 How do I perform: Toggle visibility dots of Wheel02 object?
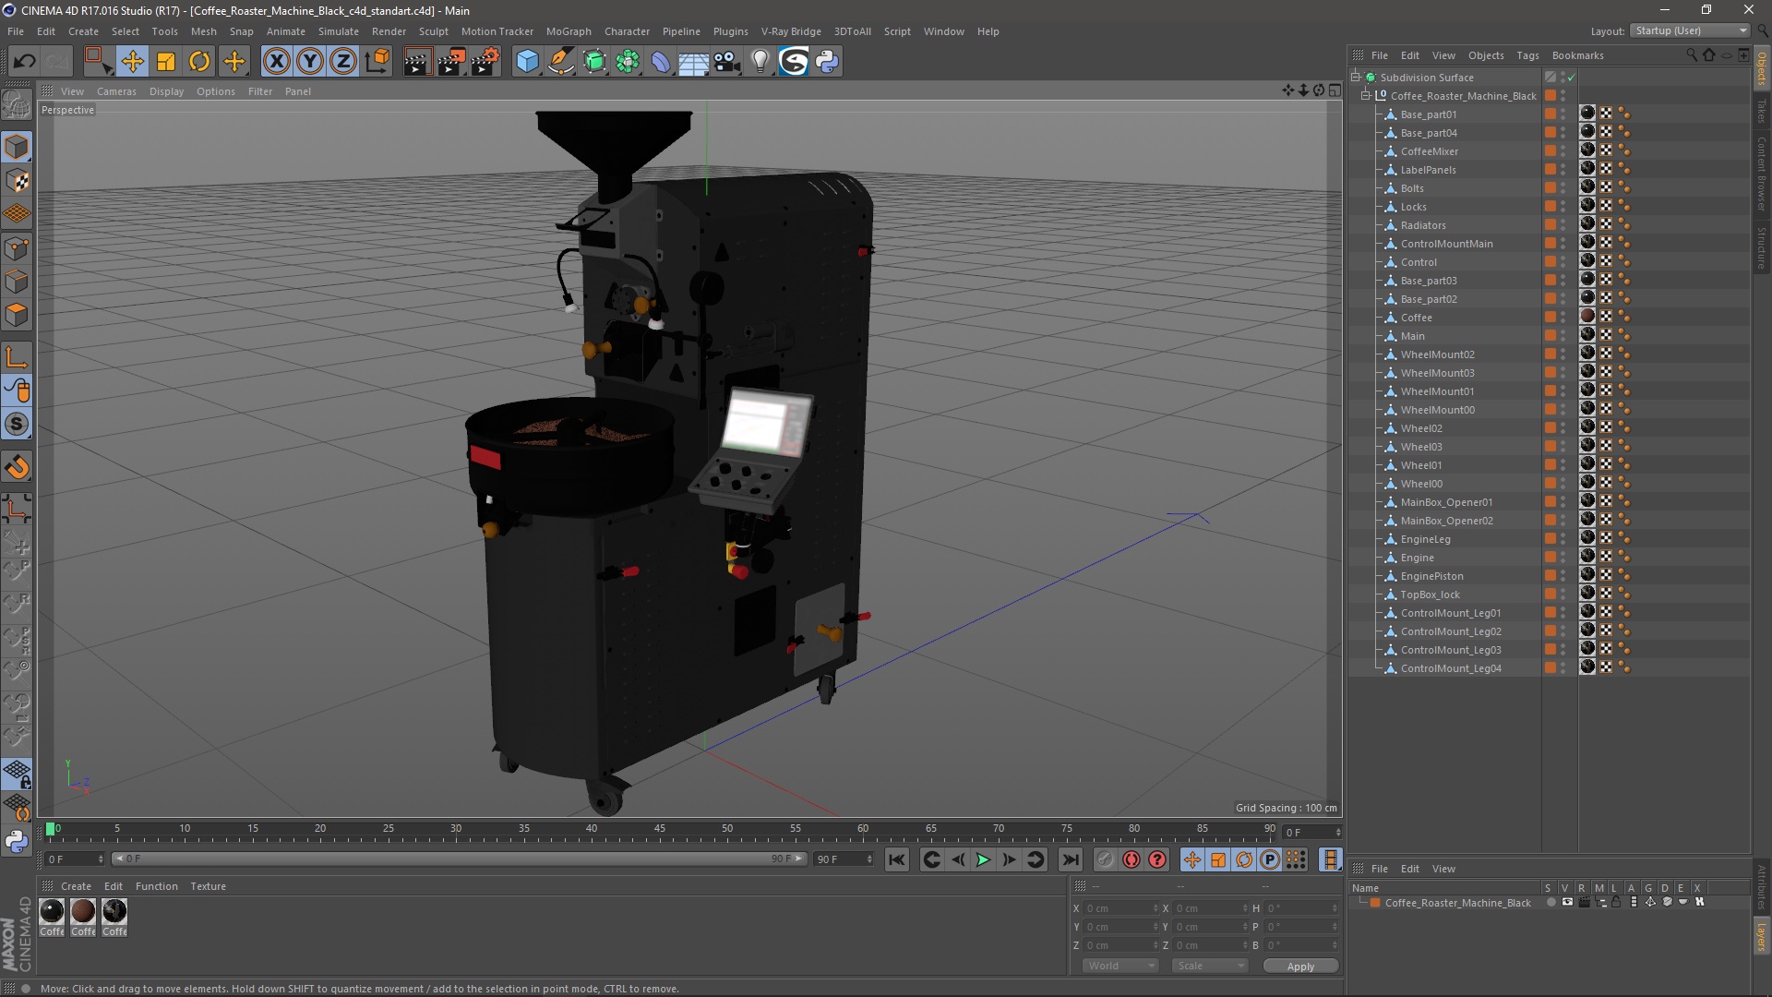1563,428
